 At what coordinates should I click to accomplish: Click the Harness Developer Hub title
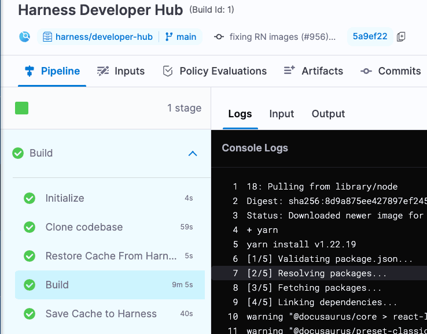101,10
